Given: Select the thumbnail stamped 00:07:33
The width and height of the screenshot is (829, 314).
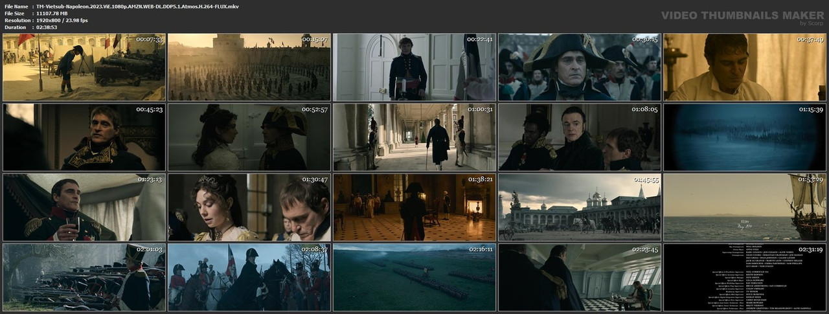Looking at the screenshot, I should coord(84,67).
